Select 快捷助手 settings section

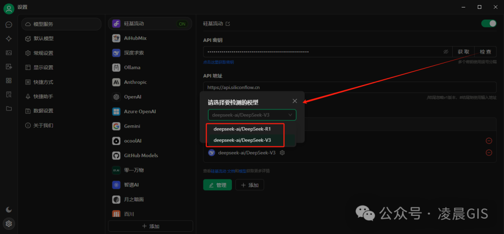(x=61, y=96)
